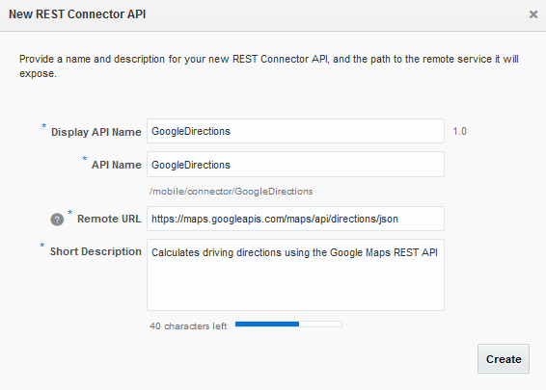Click the Display API Name input field
546x390 pixels.
point(295,131)
